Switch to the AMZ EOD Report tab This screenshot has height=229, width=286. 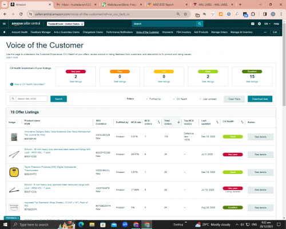pyautogui.click(x=168, y=5)
